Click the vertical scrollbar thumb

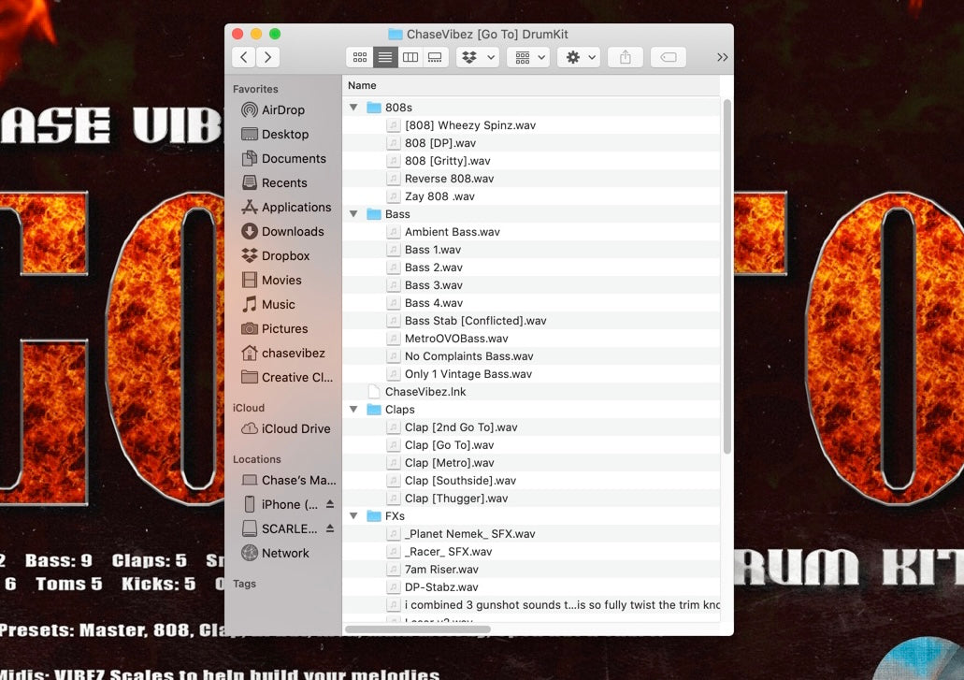727,277
